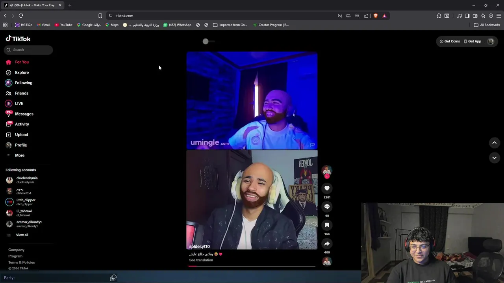Viewport: 504px width, 283px height.
Task: Click the zoom magnifier in address bar
Action: point(357,16)
